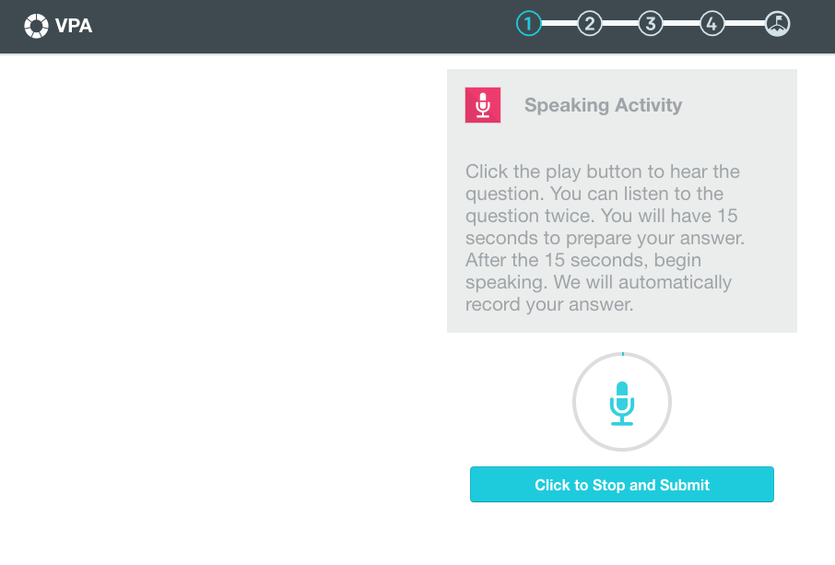
Task: Go to step 2 in progress tracker
Action: pyautogui.click(x=590, y=24)
